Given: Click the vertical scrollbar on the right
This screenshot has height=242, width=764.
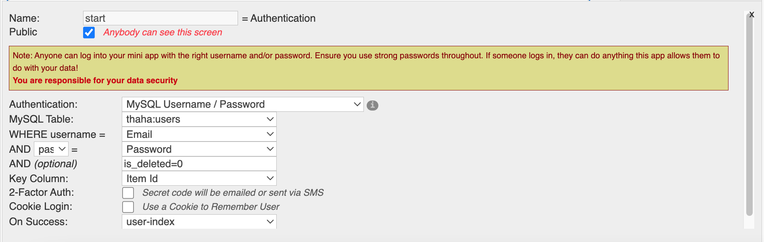Looking at the screenshot, I should (749, 115).
